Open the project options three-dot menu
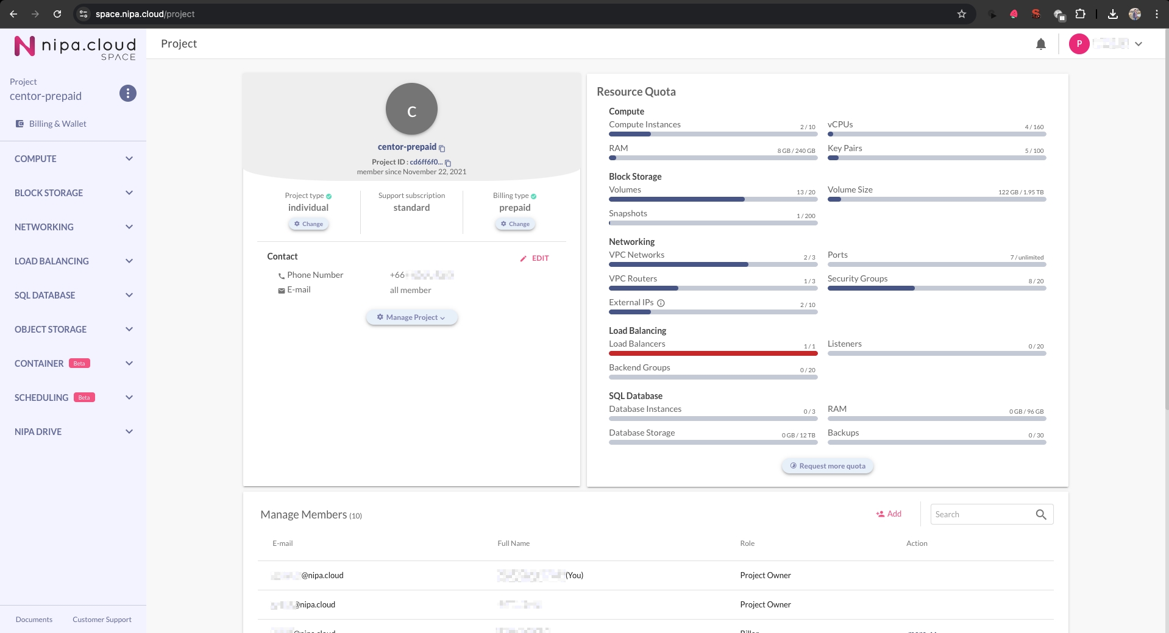The width and height of the screenshot is (1169, 633). click(x=127, y=93)
